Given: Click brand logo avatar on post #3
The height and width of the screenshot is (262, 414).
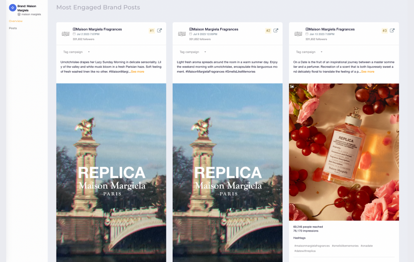Looking at the screenshot, I should click(x=298, y=34).
